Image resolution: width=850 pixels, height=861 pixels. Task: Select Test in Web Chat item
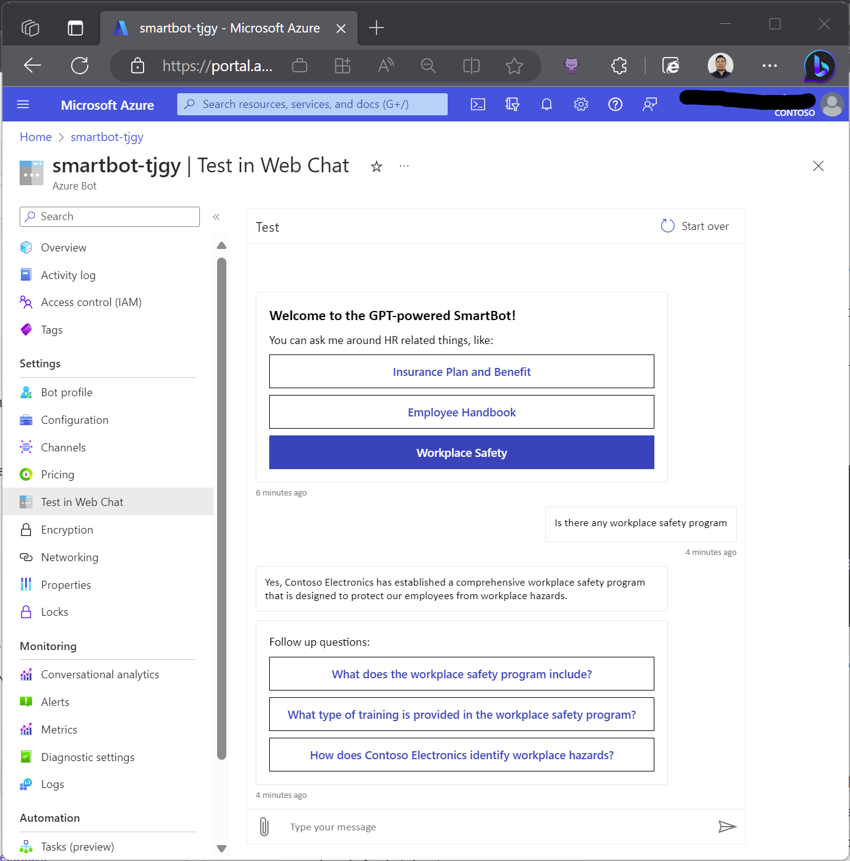108,502
